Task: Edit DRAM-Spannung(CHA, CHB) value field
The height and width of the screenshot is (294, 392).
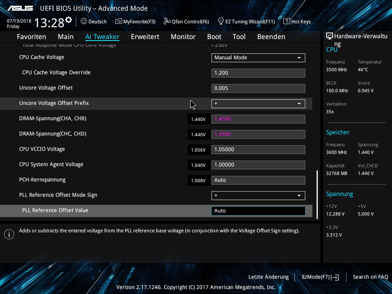Action: click(x=258, y=119)
